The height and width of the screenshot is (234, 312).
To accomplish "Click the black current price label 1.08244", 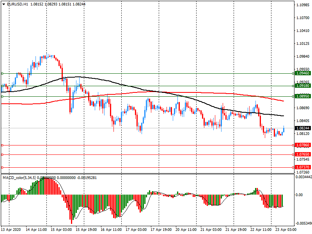I will tap(303, 128).
